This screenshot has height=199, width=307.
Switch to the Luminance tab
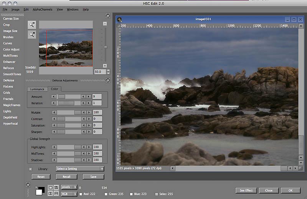coord(37,89)
